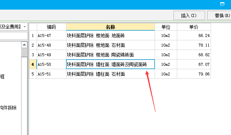This screenshot has width=231, height=135.
Task: Select 块料面层铲除 楼地面 地面砖 row name
Action: coord(110,36)
